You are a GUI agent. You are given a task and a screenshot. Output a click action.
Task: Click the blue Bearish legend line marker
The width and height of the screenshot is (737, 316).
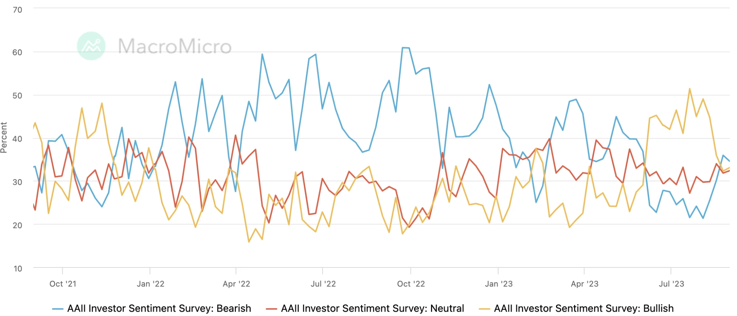[x=58, y=309]
